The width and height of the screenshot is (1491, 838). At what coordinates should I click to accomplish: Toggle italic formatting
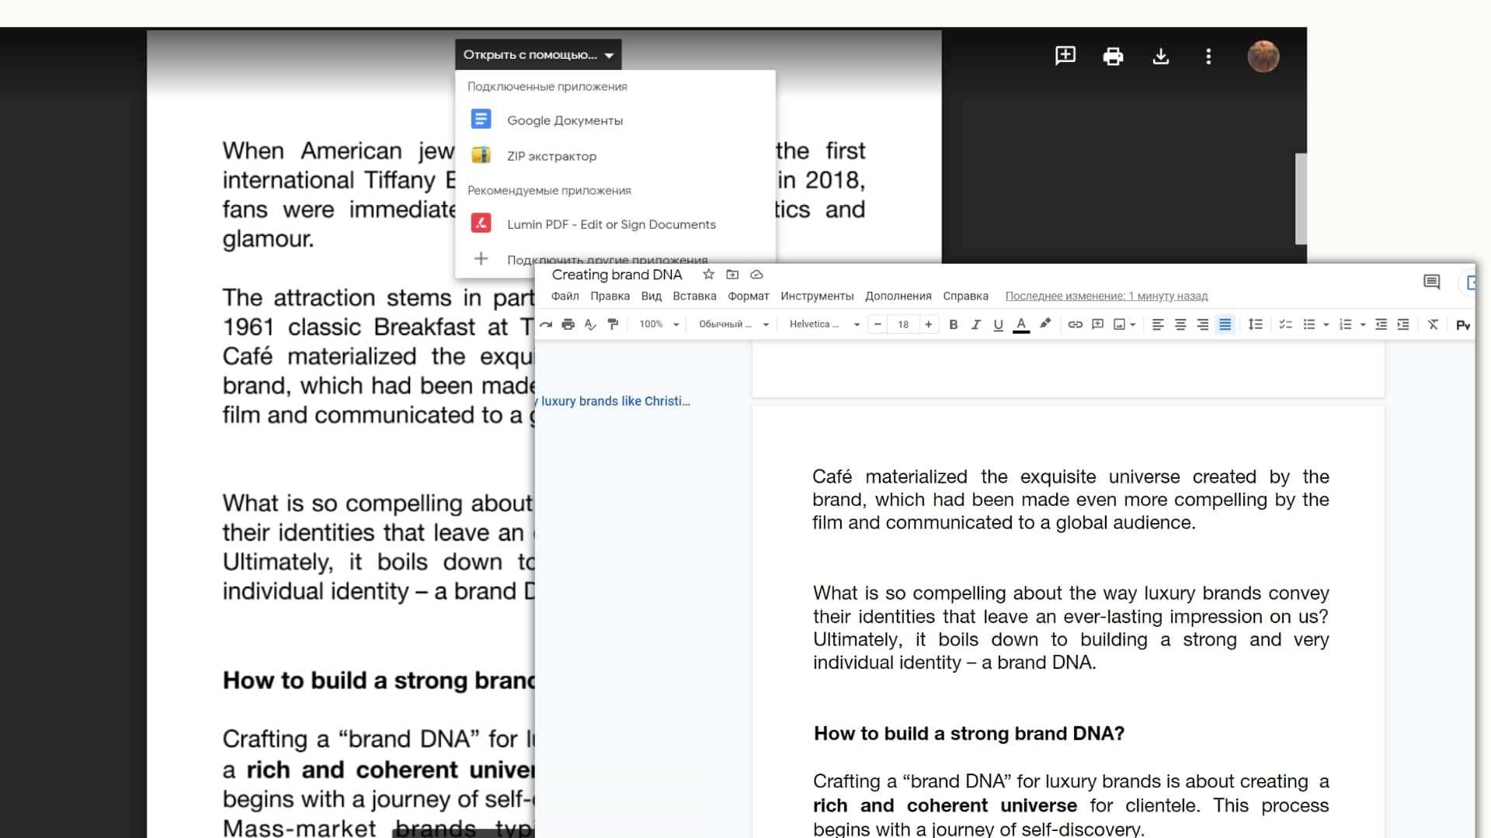point(975,324)
